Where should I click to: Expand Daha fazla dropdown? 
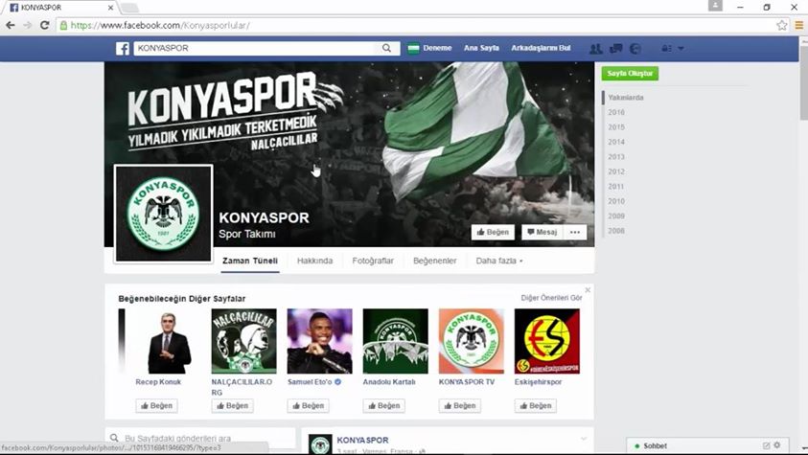498,261
